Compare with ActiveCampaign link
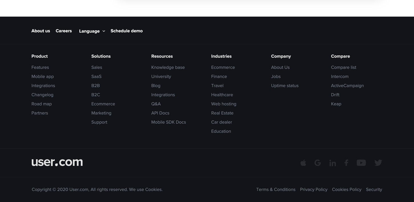414x202 pixels. 347,86
